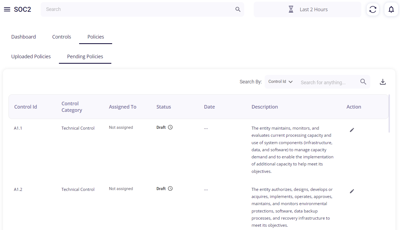The image size is (400, 230).
Task: Switch to the Controls tab
Action: (x=62, y=37)
